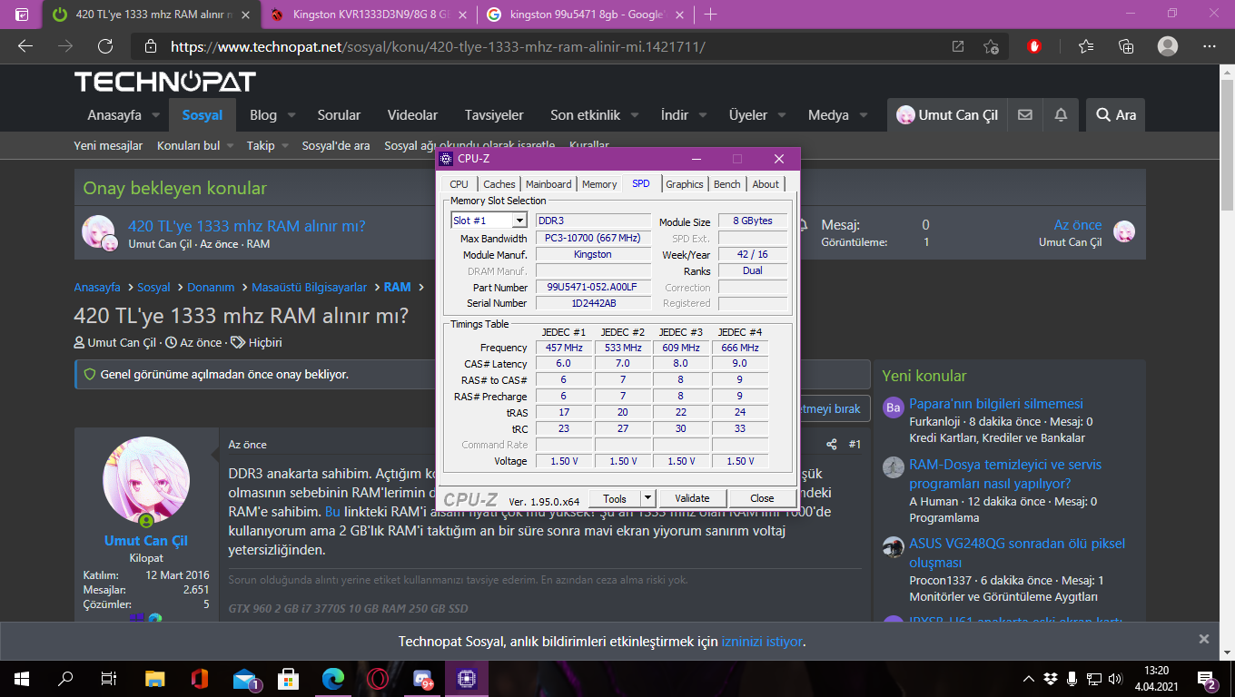Open the Action Center notifications icon
1235x697 pixels.
pos(1209,679)
